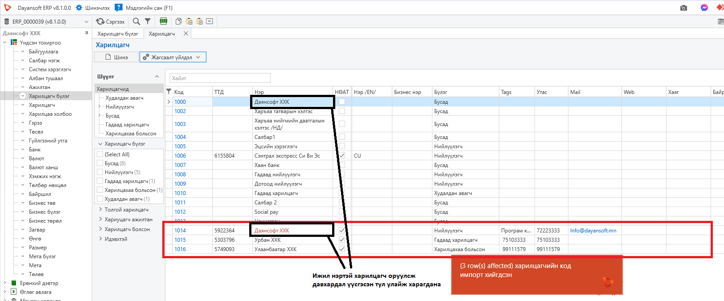Open Банк in the sidebar tree
Screen dimensions: 724x301
[35, 150]
